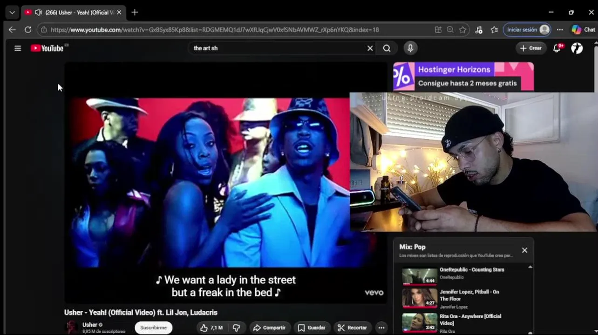
Task: Focus the browser address bar URL
Action: 215,29
